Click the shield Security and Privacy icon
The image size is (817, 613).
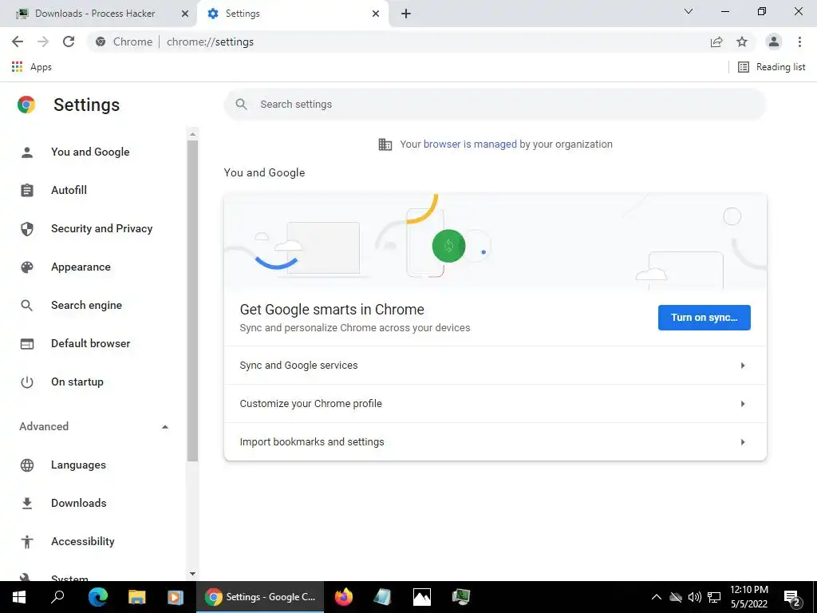(x=27, y=229)
